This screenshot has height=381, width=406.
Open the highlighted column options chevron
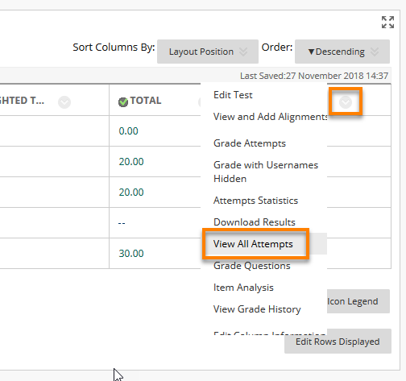346,102
